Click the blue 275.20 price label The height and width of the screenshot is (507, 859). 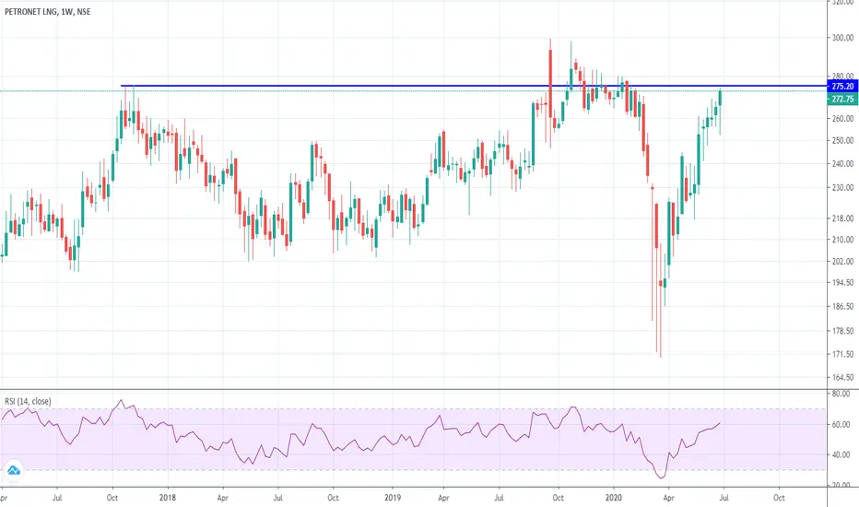[x=842, y=86]
